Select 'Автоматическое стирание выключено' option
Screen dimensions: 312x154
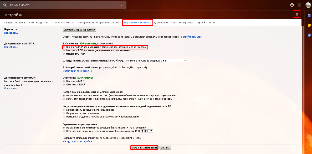(64, 99)
